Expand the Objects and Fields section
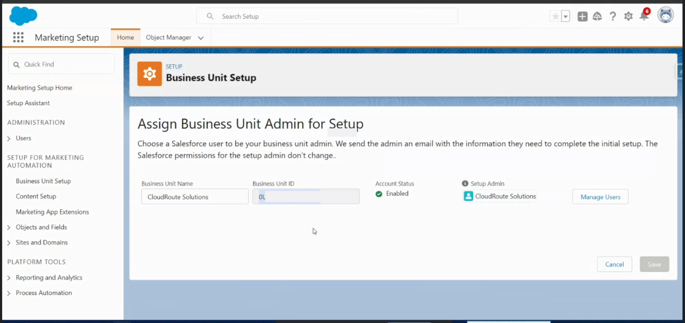The height and width of the screenshot is (323, 685). click(x=9, y=227)
